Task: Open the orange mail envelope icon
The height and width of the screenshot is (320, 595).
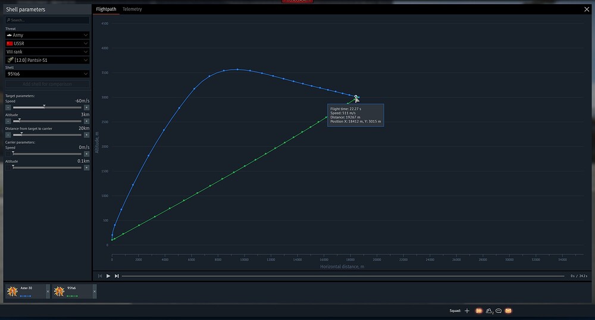Action: pyautogui.click(x=509, y=311)
